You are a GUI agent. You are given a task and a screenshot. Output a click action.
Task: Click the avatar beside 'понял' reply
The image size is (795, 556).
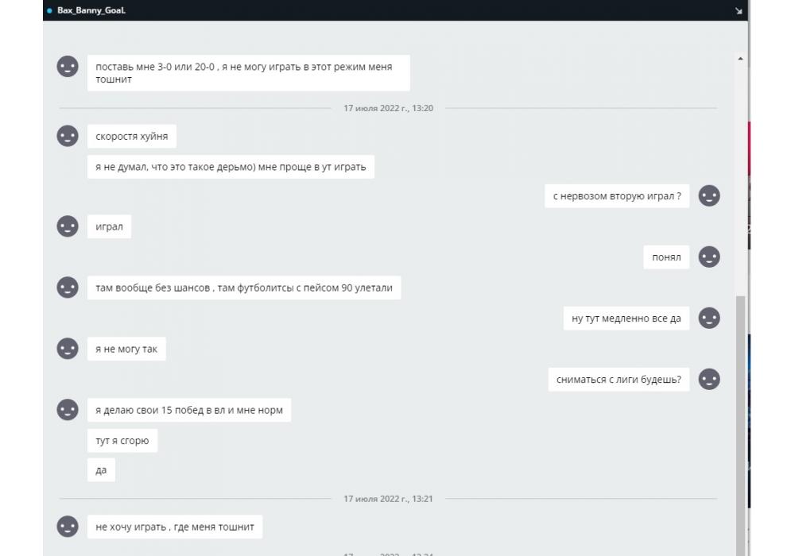coord(709,257)
